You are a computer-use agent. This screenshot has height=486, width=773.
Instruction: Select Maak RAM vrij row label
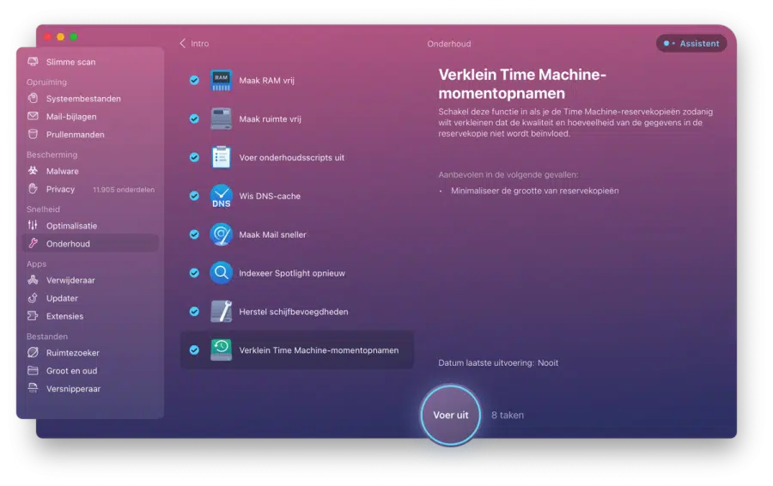click(267, 81)
